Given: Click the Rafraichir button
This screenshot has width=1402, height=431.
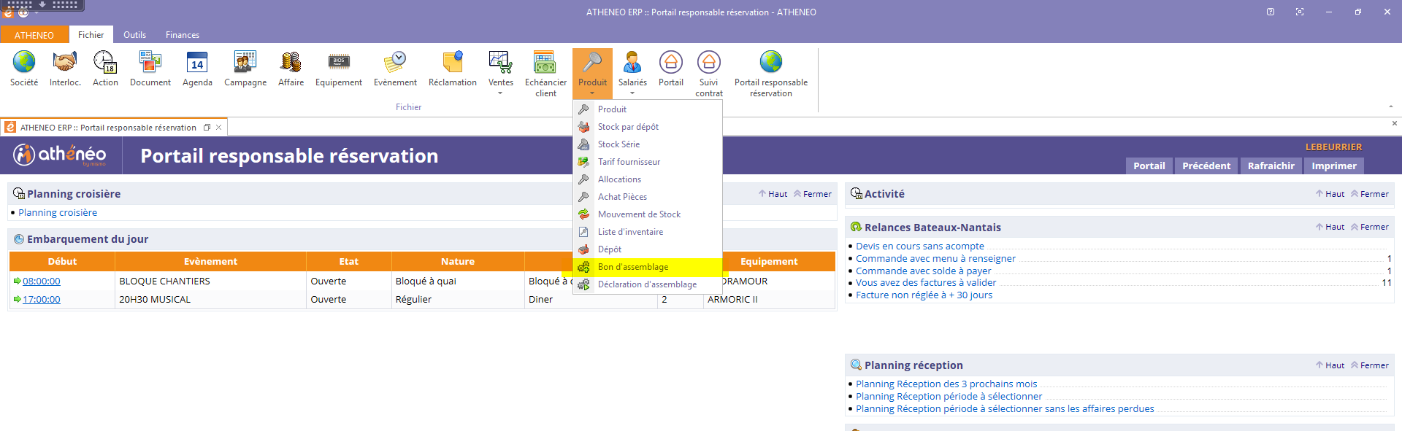Looking at the screenshot, I should point(1271,166).
